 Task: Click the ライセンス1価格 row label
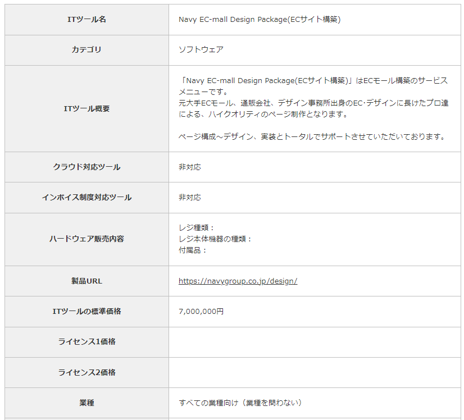point(87,342)
